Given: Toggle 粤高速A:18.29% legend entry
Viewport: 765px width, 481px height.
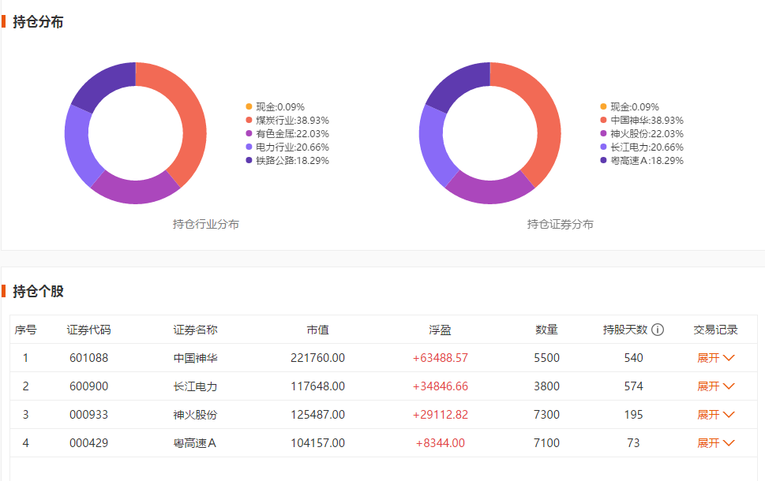Looking at the screenshot, I should (642, 160).
